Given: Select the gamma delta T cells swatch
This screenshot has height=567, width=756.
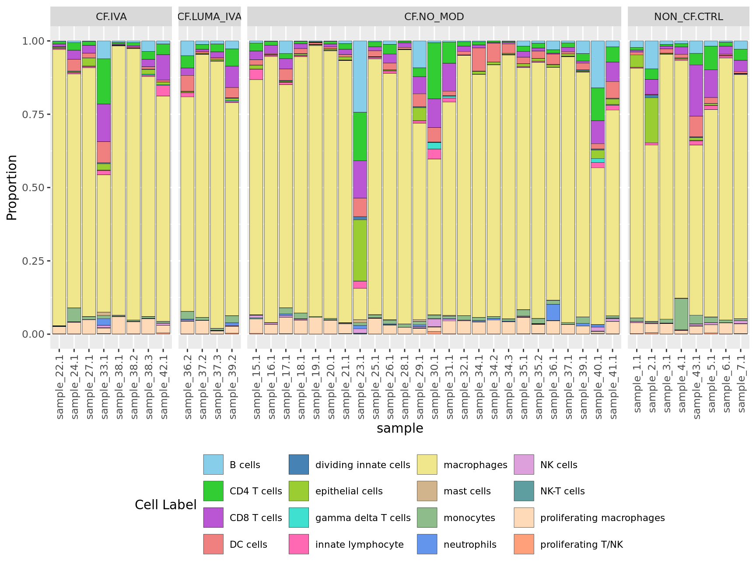Looking at the screenshot, I should 299,518.
